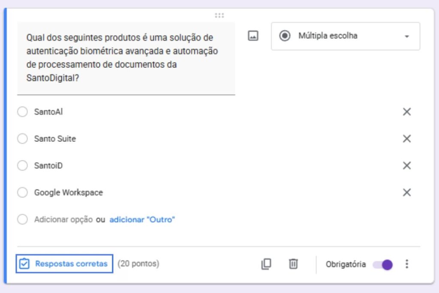439x293 pixels.
Task: Click the delete question trash icon
Action: [293, 264]
